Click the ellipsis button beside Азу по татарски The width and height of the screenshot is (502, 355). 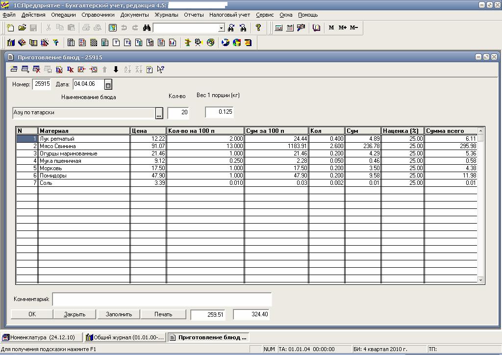pyautogui.click(x=159, y=113)
